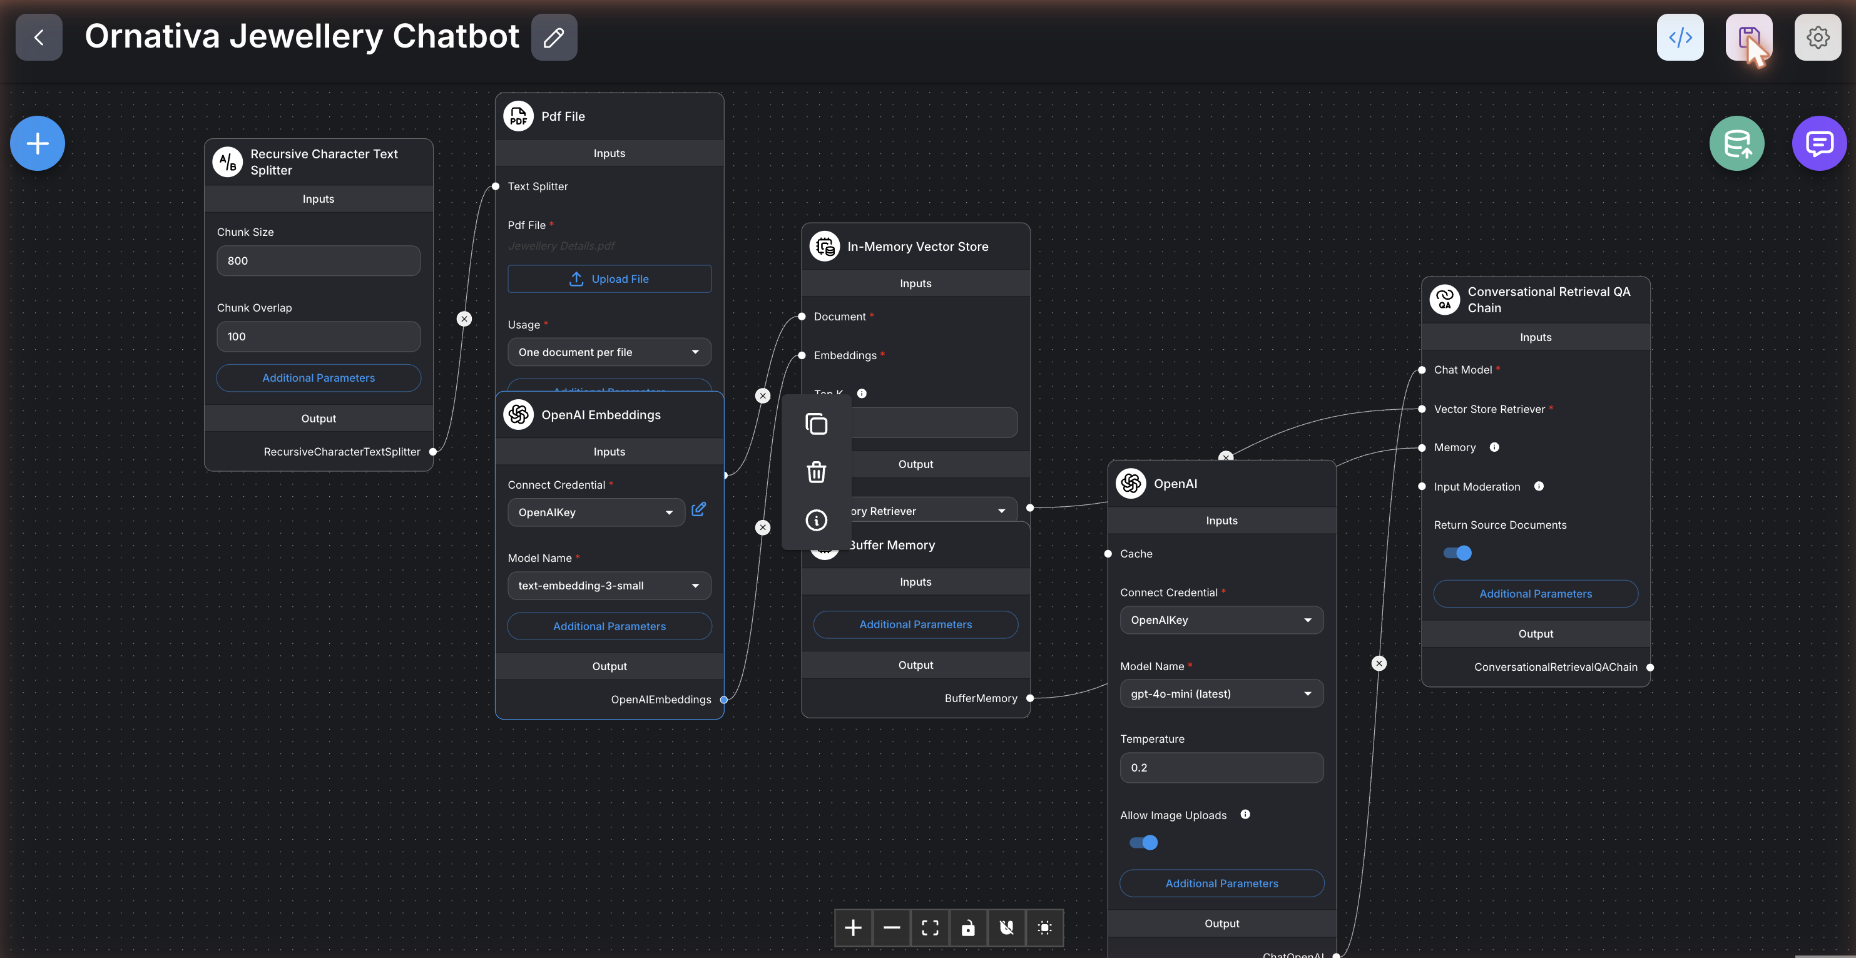Click the 'Ornativa Jewellery Chatbot' title

[302, 37]
